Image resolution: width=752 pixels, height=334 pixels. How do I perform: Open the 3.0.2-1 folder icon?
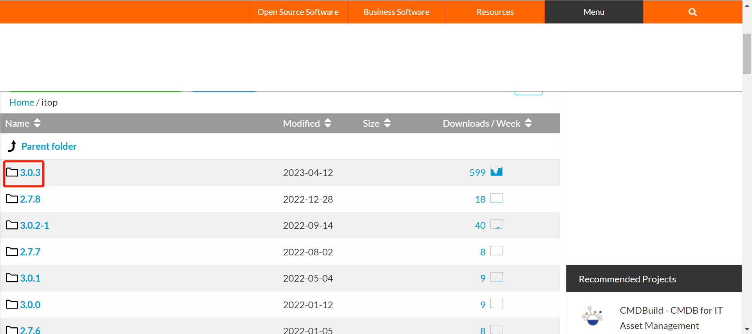(12, 225)
